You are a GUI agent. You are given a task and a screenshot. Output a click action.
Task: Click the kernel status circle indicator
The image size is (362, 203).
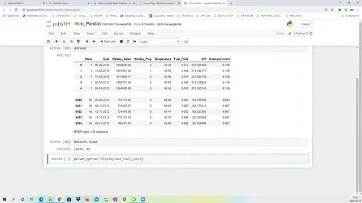pos(311,34)
